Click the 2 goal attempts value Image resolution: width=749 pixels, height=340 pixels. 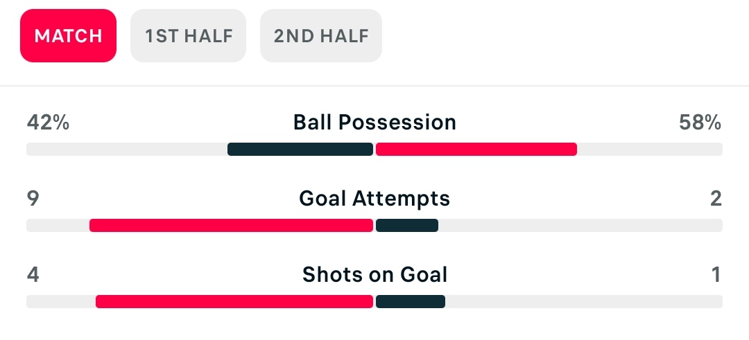pyautogui.click(x=716, y=198)
